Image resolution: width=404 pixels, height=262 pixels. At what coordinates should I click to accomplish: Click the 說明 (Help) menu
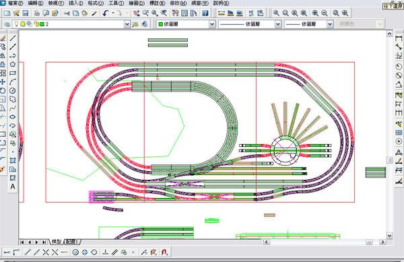(x=221, y=3)
